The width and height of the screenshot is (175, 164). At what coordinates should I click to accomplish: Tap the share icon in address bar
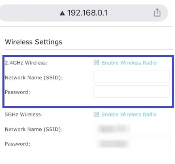pos(157,13)
